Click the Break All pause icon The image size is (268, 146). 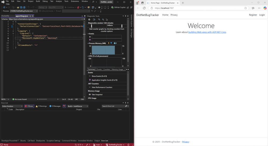[99, 7]
